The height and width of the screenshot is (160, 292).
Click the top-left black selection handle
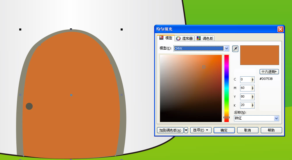click(20, 29)
